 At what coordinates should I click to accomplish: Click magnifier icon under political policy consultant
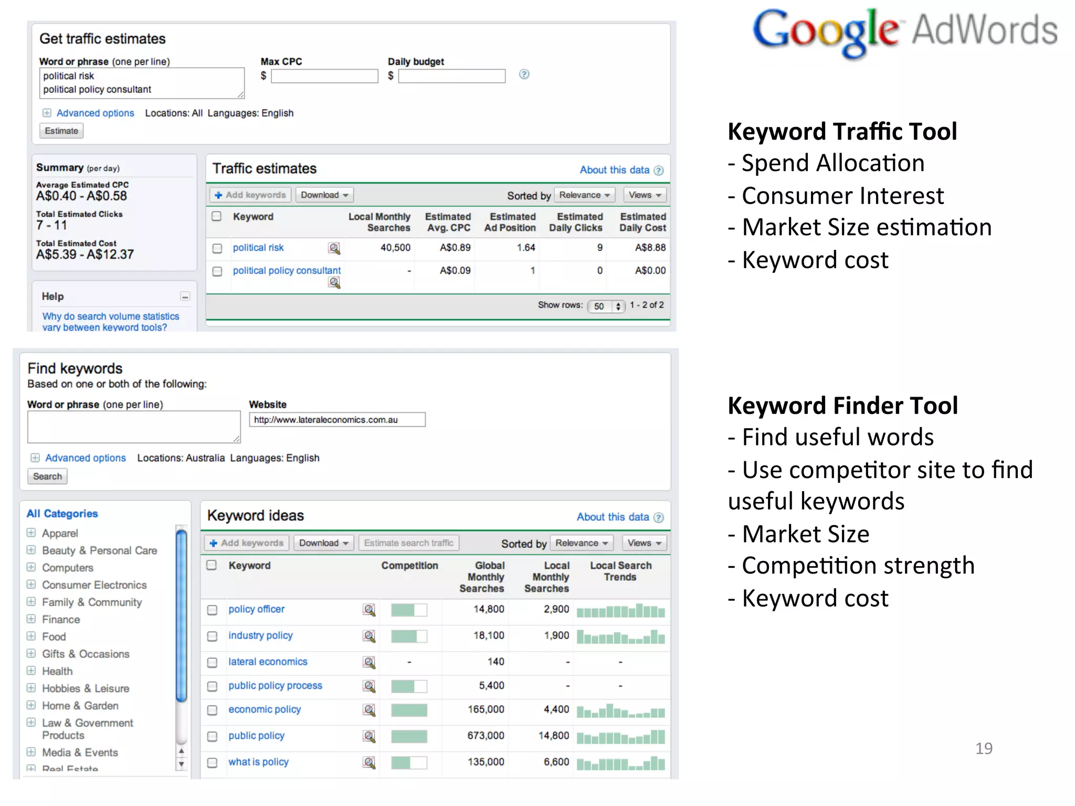334,283
